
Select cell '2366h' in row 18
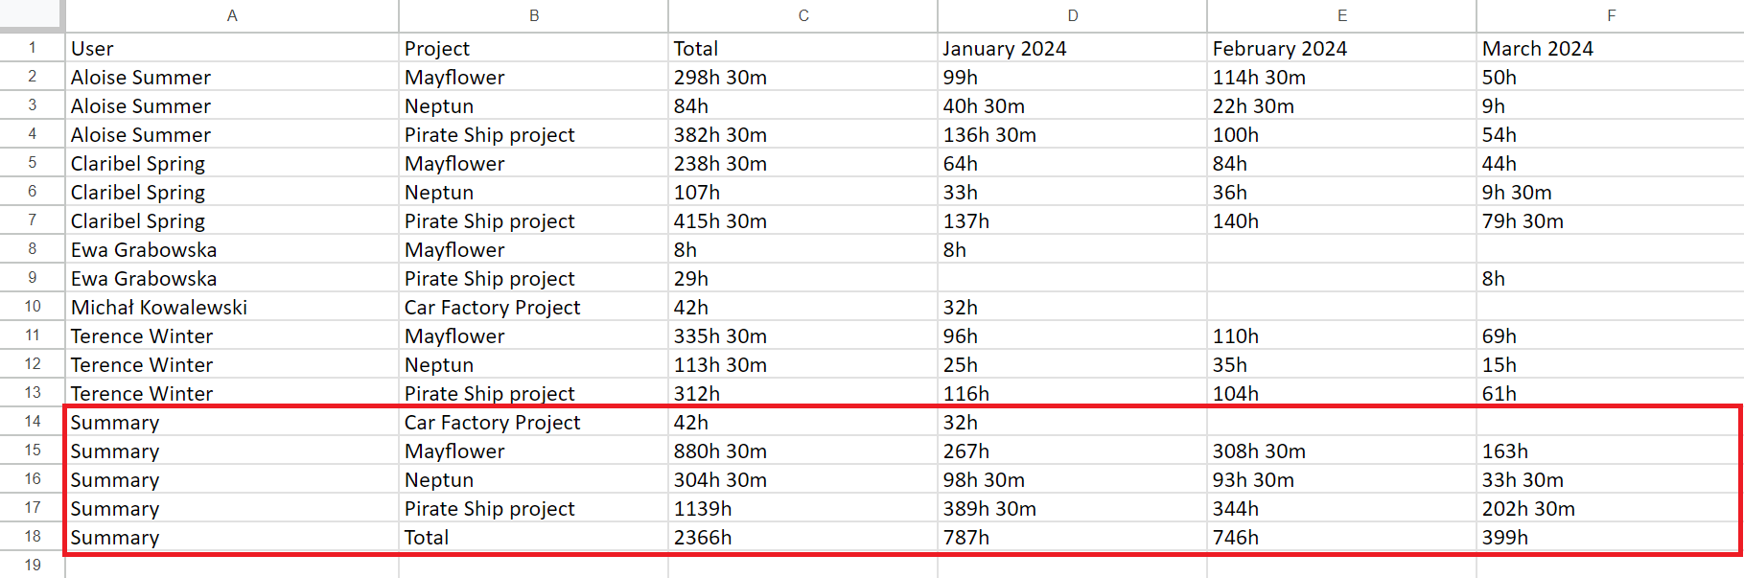(x=803, y=537)
